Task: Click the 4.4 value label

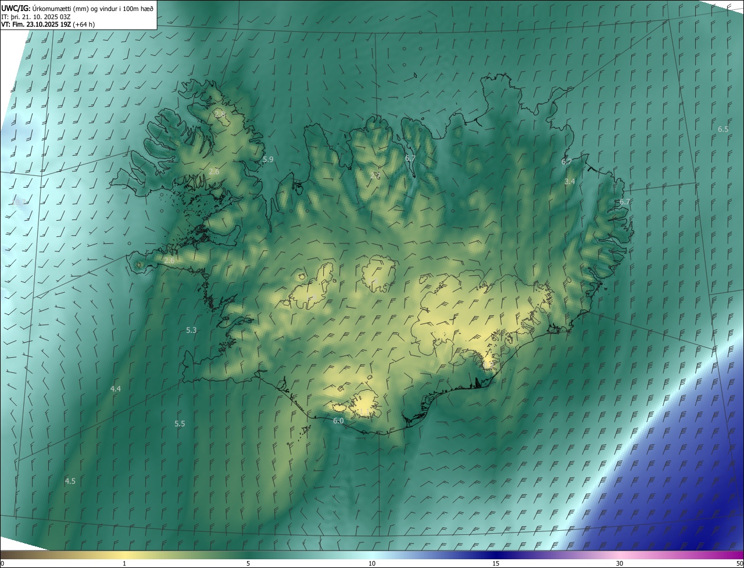Action: pyautogui.click(x=116, y=389)
